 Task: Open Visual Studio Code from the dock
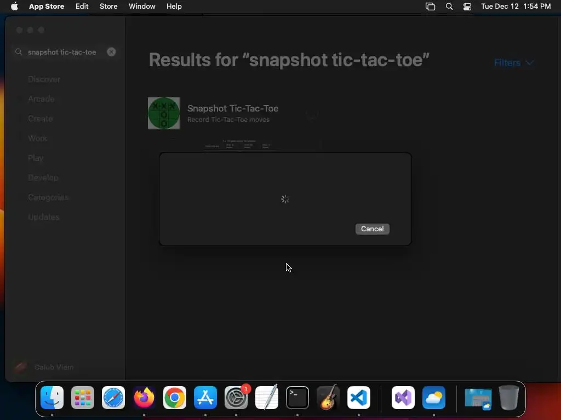pos(359,398)
